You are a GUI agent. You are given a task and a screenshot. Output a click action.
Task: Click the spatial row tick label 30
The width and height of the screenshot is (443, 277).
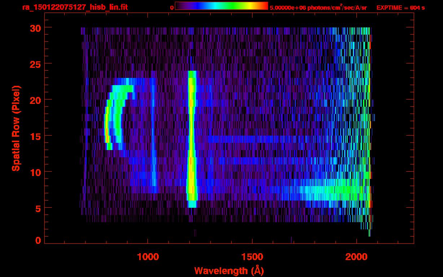point(35,28)
